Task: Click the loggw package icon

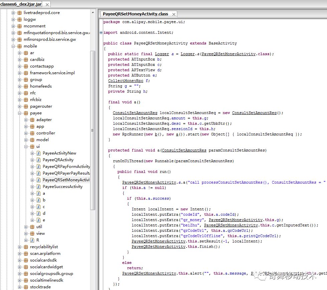Action: 19,19
